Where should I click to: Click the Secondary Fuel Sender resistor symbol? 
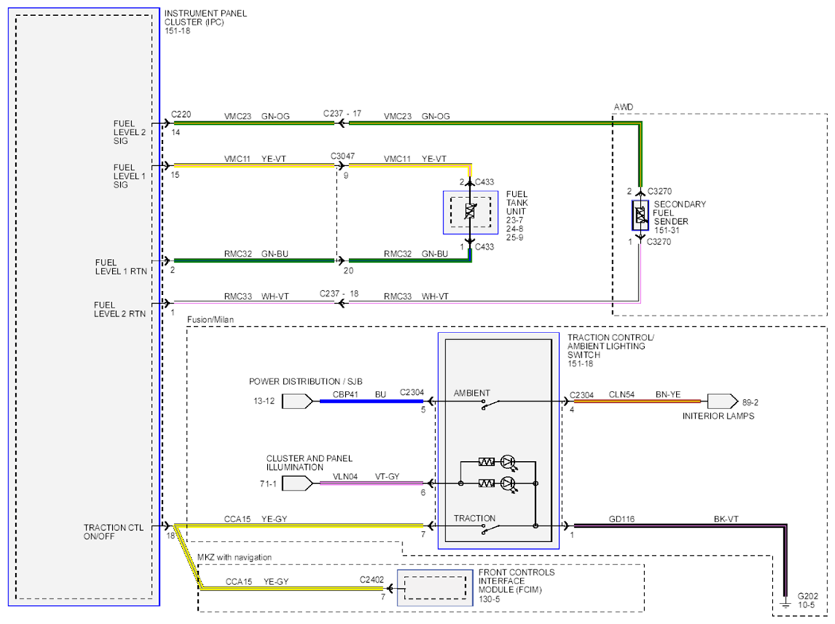640,215
